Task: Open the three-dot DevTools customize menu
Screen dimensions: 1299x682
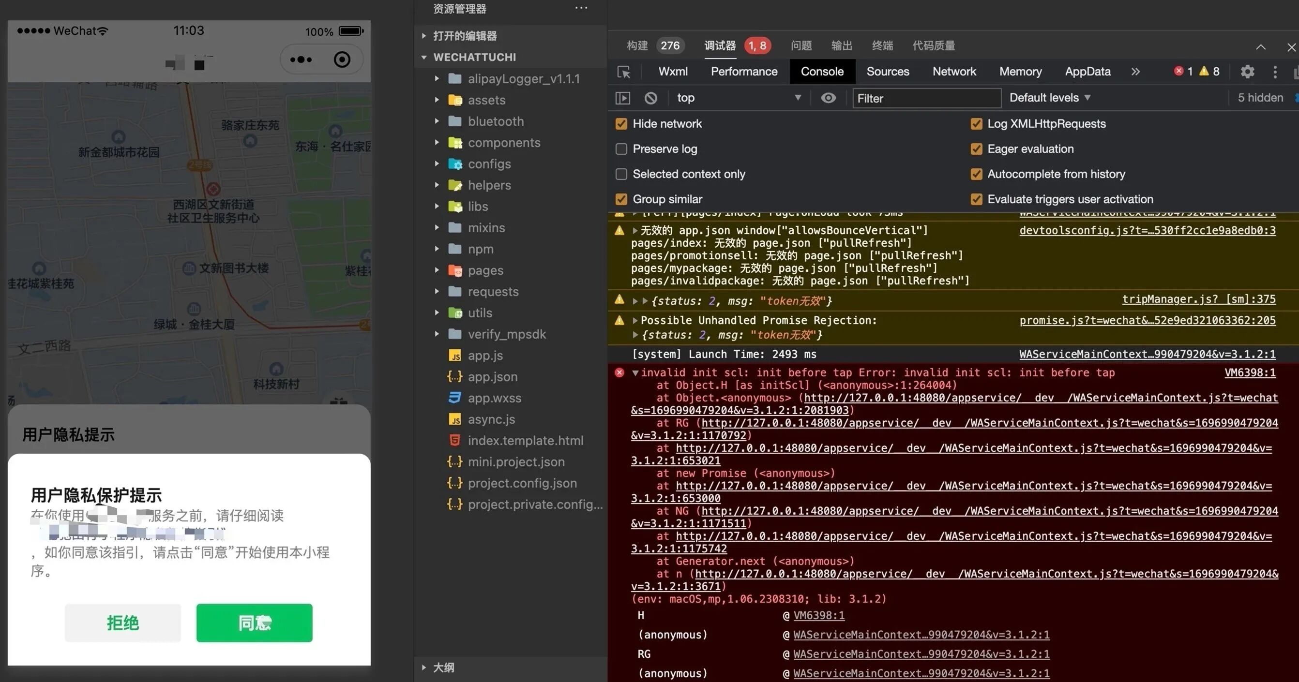Action: 1275,72
